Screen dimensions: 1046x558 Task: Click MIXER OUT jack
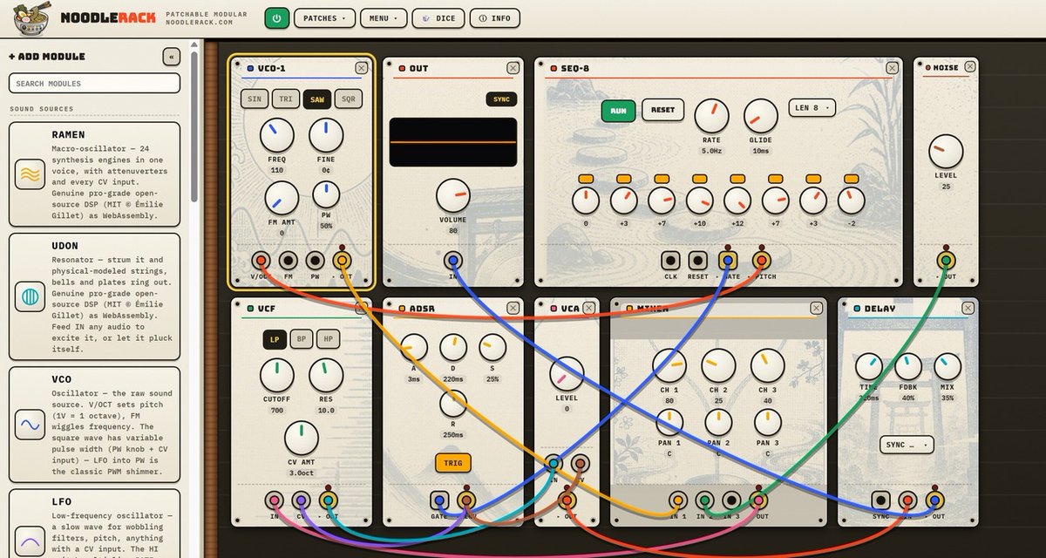coord(758,500)
